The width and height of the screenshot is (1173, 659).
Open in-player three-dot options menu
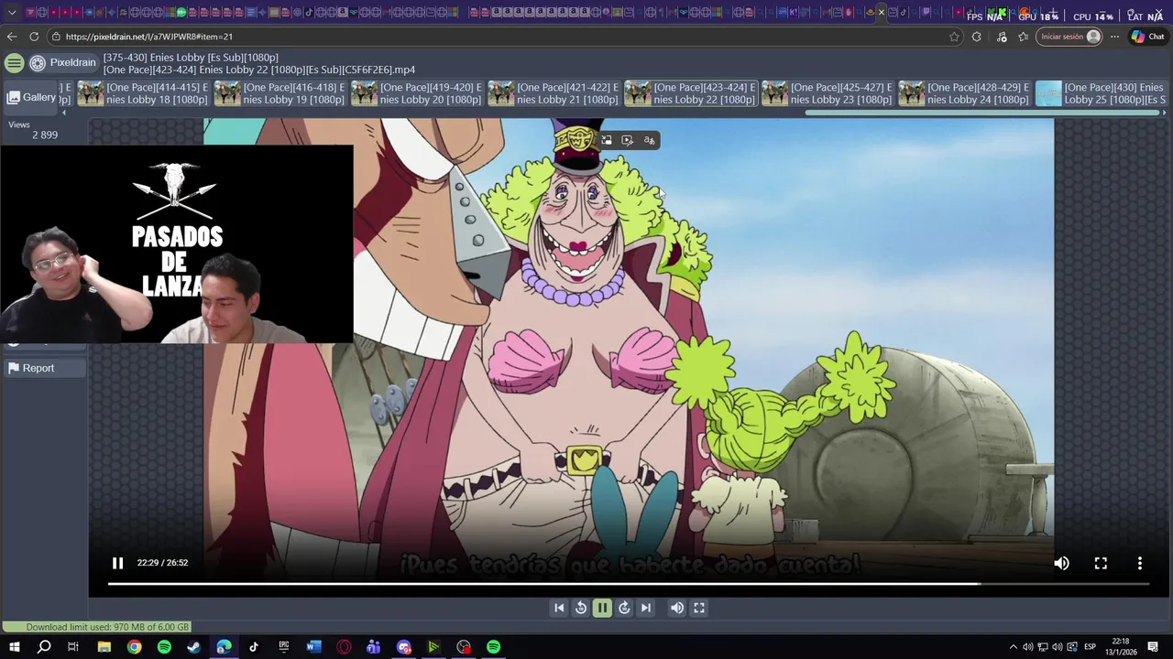[x=1140, y=563]
